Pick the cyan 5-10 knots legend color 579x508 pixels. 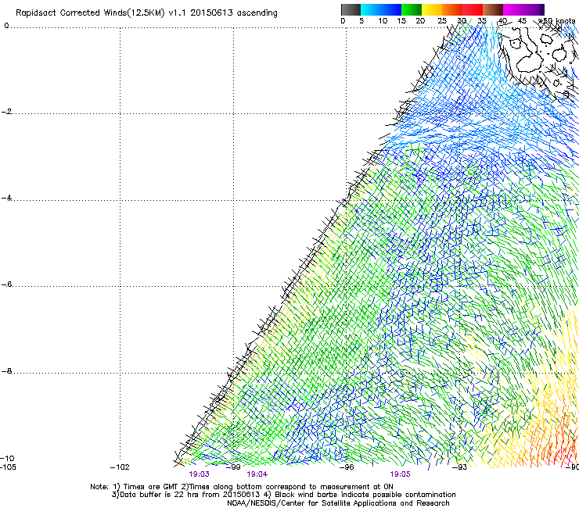pyautogui.click(x=370, y=9)
